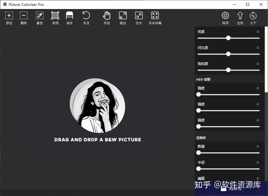
Task: Click the 饱和度 value 0
Action: [x=257, y=64]
